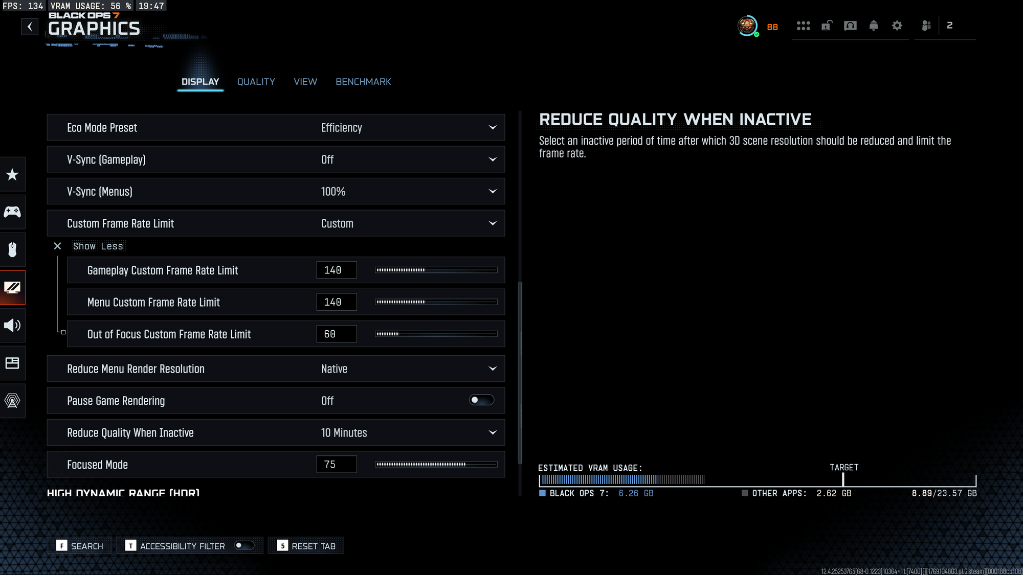Click the notifications bell icon
1023x575 pixels.
point(874,26)
